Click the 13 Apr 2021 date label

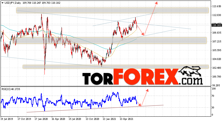(126, 119)
